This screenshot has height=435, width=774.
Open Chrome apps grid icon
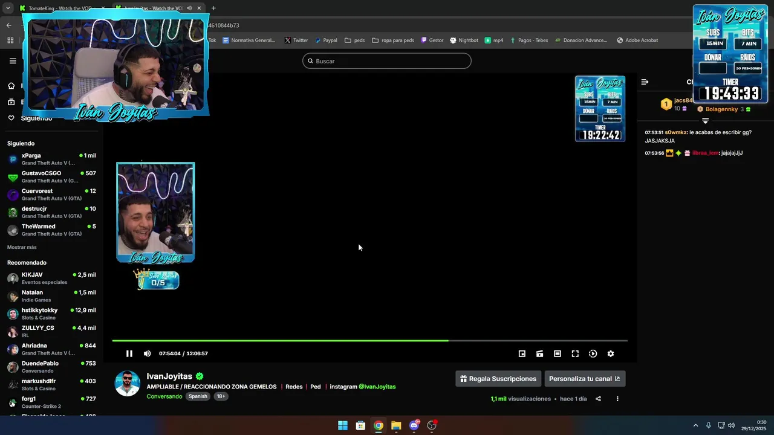pyautogui.click(x=10, y=40)
